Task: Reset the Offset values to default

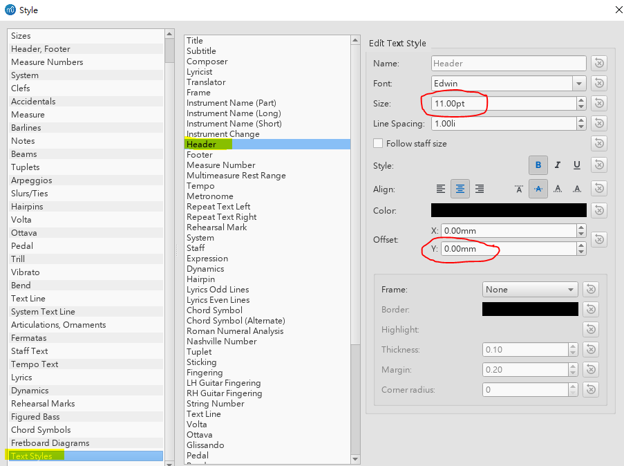Action: pyautogui.click(x=599, y=239)
